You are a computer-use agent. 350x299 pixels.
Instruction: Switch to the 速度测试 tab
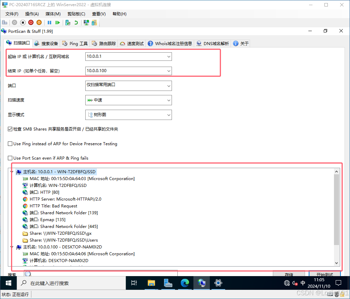[x=132, y=43]
